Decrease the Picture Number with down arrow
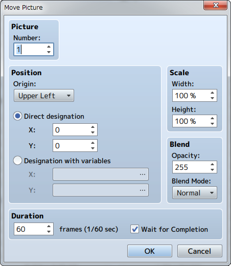231x266 pixels. click(x=49, y=52)
